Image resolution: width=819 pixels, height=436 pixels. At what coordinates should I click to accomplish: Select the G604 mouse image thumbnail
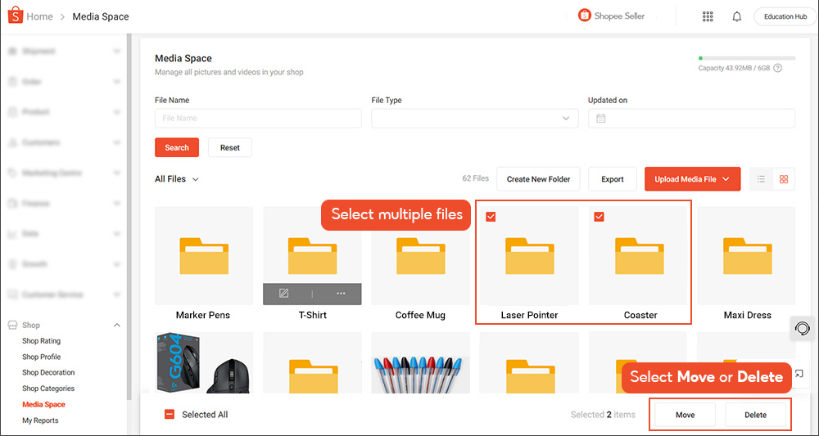(x=204, y=362)
